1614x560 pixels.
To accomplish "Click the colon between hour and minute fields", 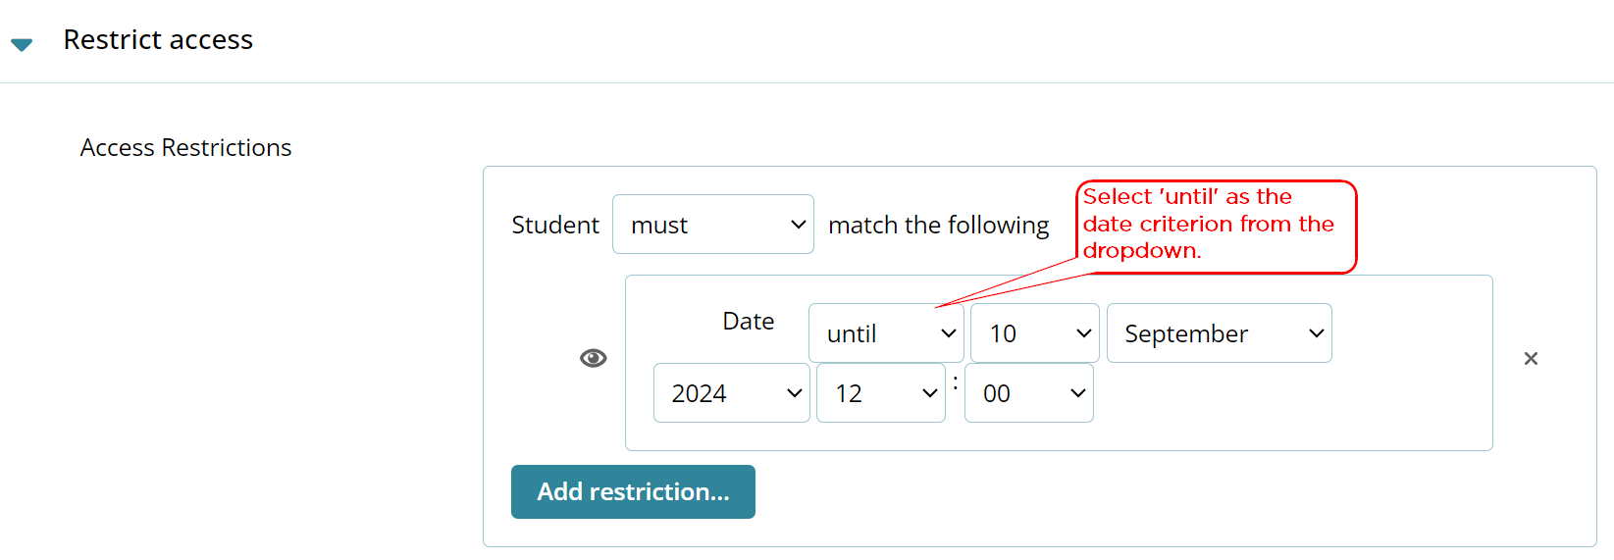I will [x=955, y=383].
